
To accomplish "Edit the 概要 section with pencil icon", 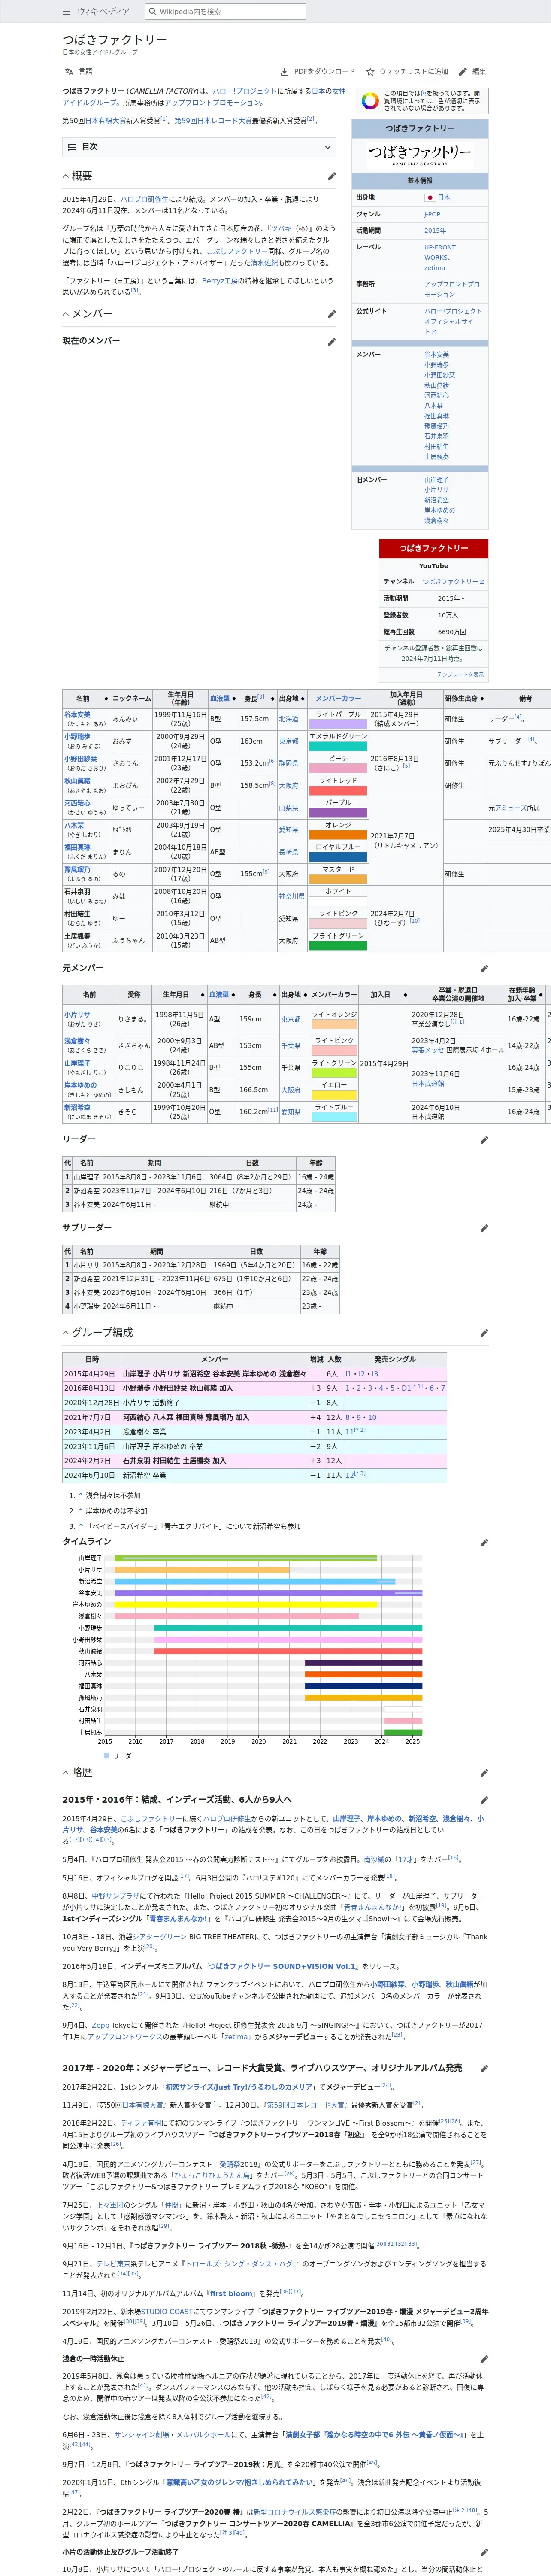I will pos(332,176).
